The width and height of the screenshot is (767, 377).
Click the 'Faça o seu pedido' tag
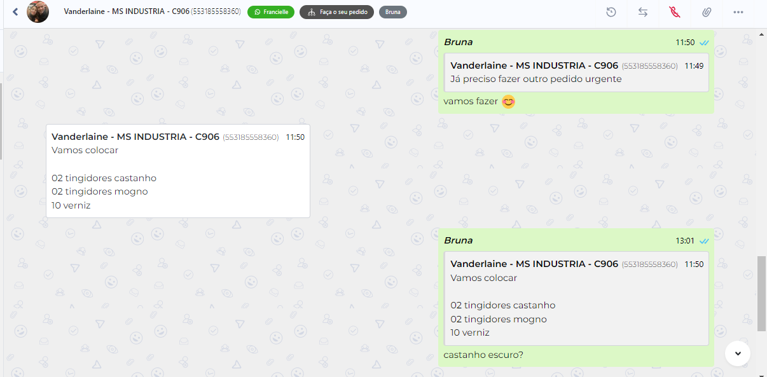[336, 12]
